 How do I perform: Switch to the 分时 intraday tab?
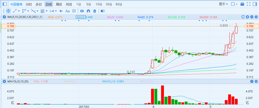coord(29,4)
